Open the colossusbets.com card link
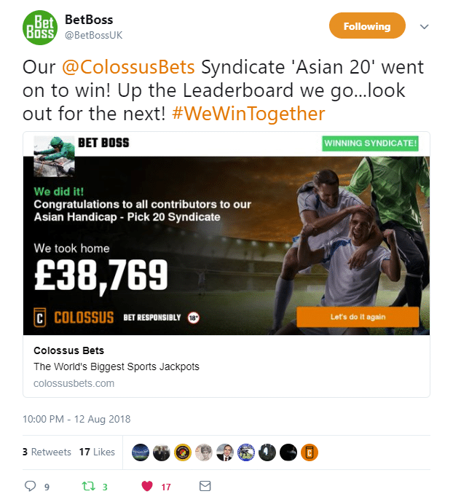Viewport: 453px width, 502px height. [74, 383]
